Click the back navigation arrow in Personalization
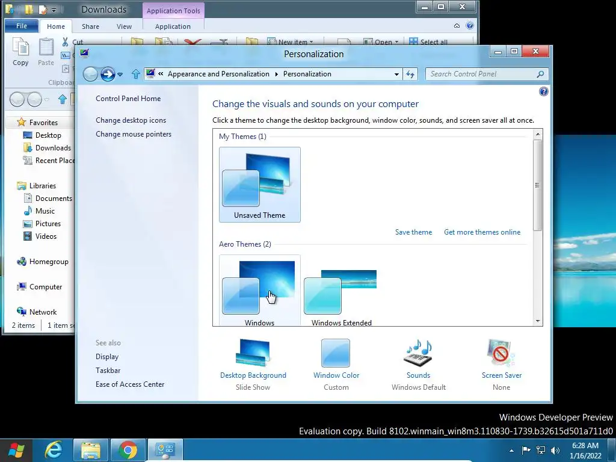Image resolution: width=616 pixels, height=462 pixels. tap(90, 74)
